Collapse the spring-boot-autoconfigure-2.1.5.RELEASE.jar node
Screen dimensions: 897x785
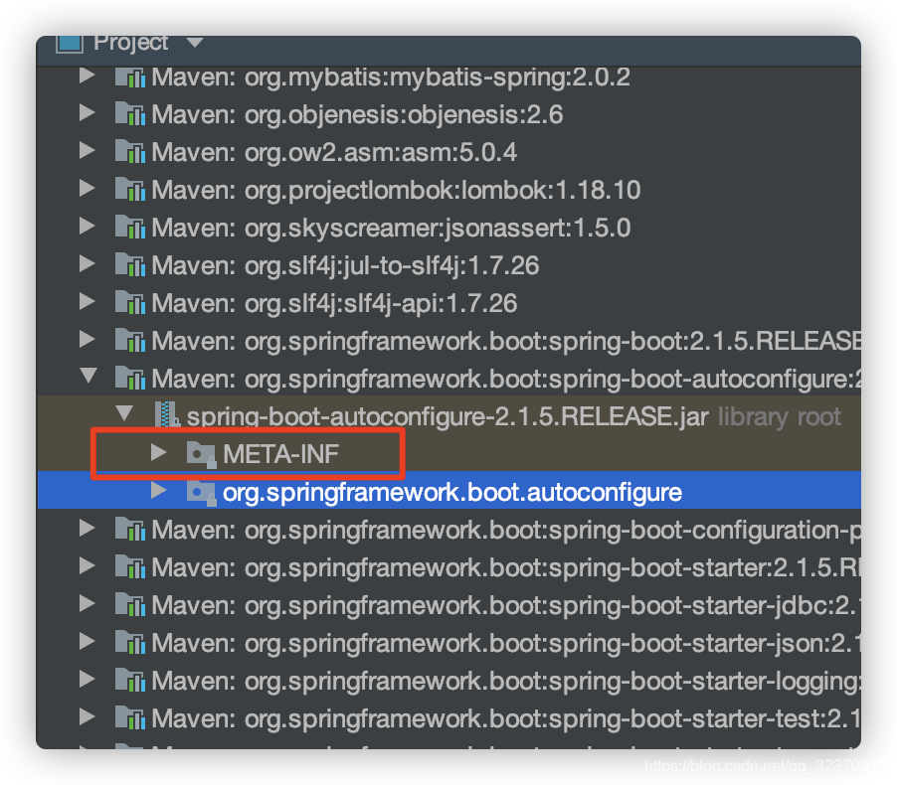coord(124,414)
